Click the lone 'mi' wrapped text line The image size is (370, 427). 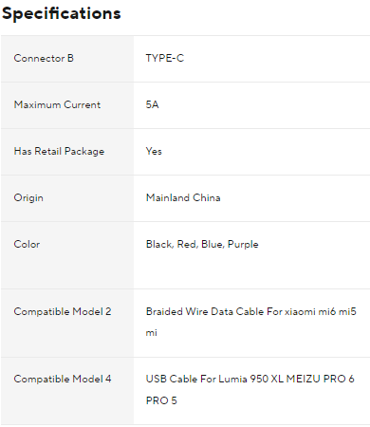(x=152, y=333)
